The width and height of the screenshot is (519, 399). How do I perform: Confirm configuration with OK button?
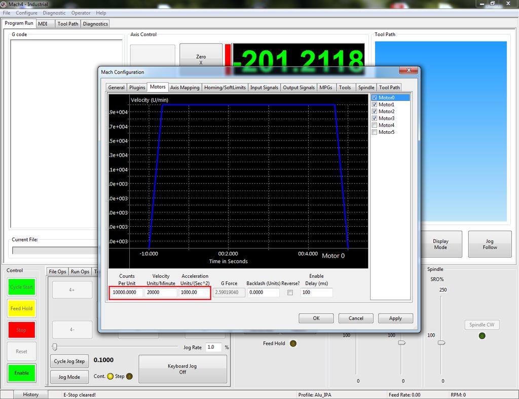316,318
